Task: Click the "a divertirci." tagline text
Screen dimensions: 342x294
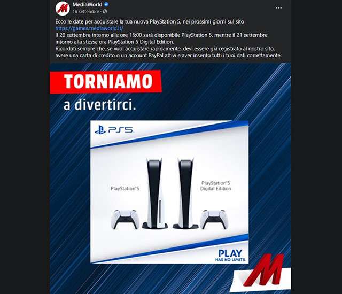Action: point(100,105)
